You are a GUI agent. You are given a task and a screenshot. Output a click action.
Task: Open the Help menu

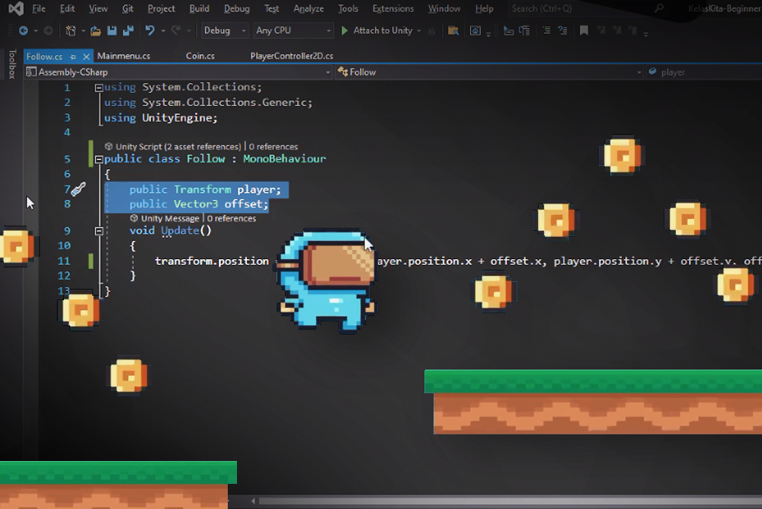click(484, 8)
